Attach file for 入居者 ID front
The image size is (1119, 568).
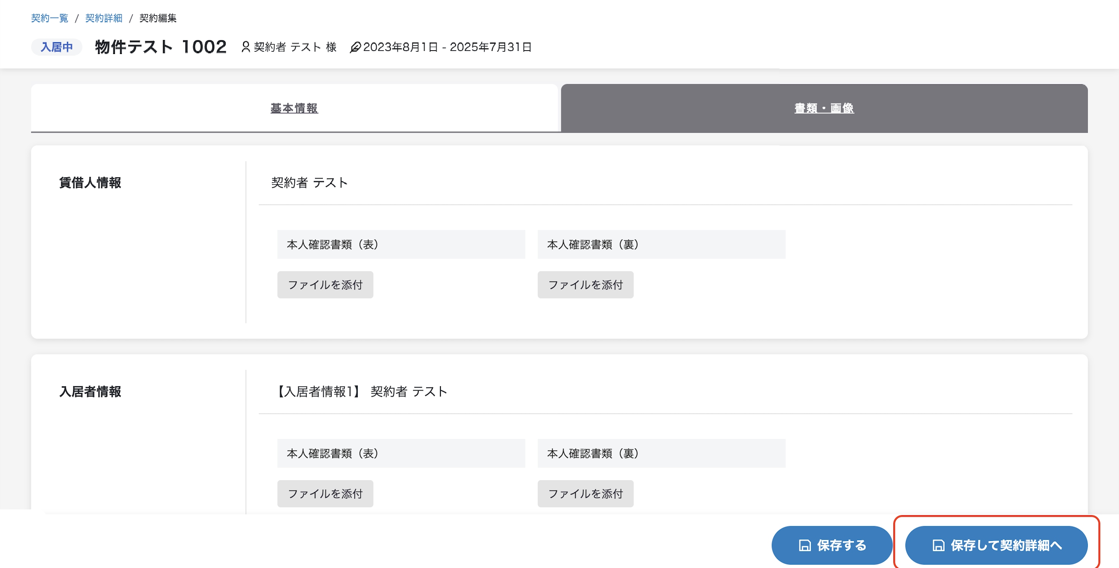point(325,494)
